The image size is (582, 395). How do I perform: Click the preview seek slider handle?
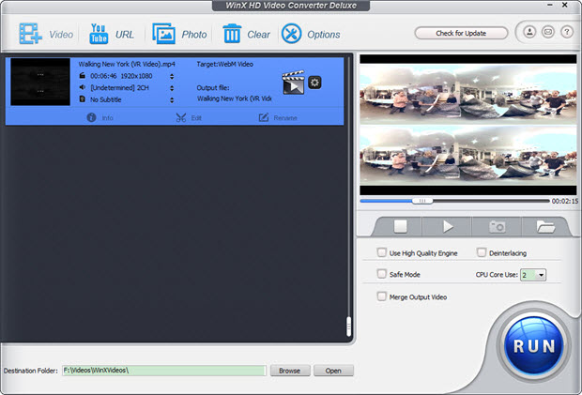tap(422, 201)
